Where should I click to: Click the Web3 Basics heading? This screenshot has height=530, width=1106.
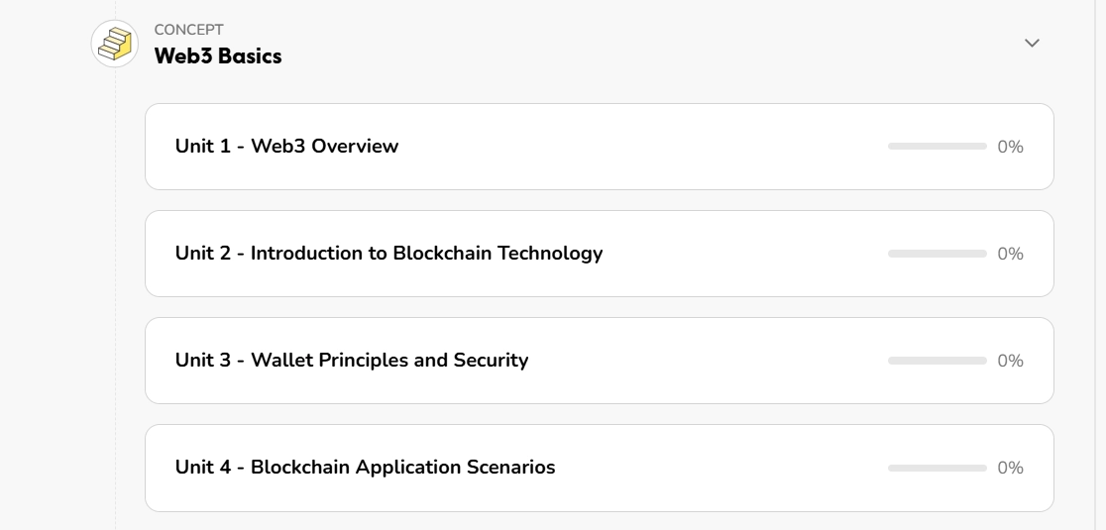coord(218,56)
